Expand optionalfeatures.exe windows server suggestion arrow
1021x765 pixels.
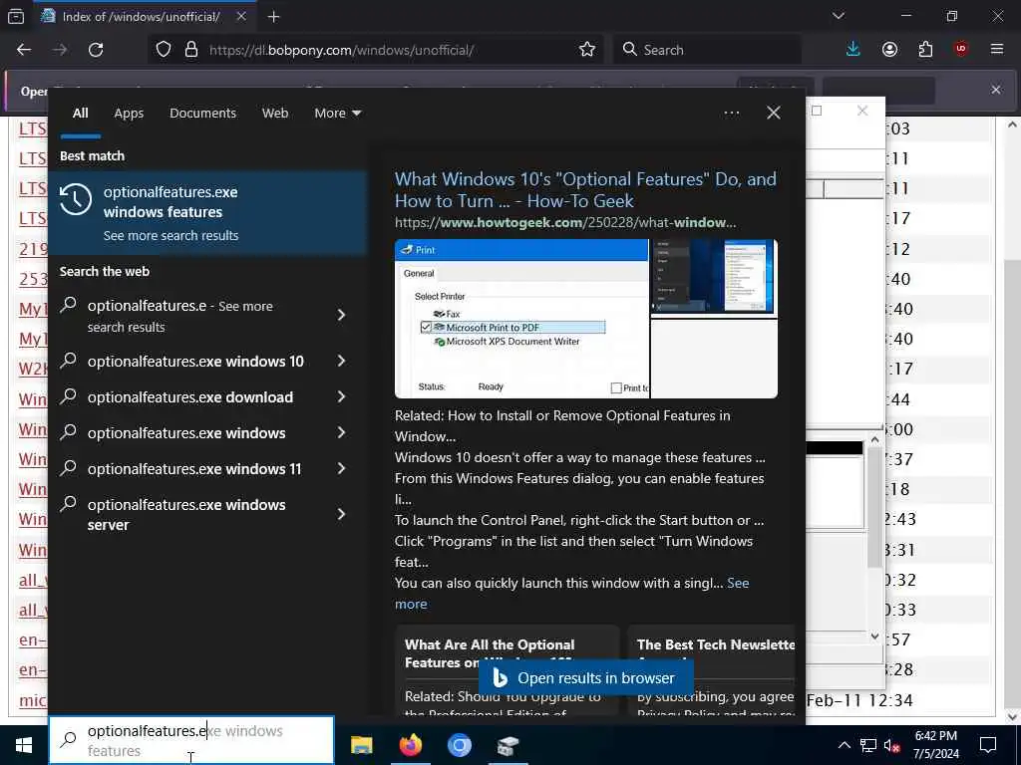(341, 515)
